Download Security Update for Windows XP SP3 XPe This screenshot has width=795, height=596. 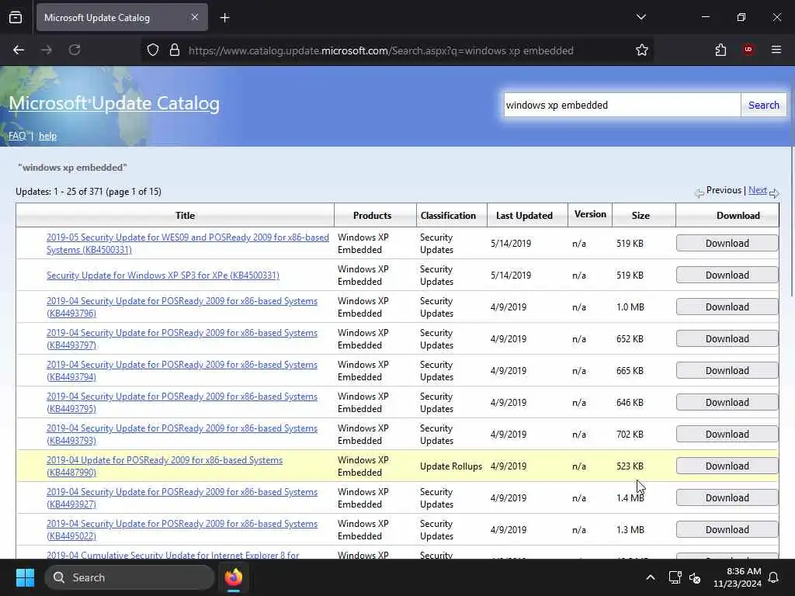pyautogui.click(x=727, y=275)
